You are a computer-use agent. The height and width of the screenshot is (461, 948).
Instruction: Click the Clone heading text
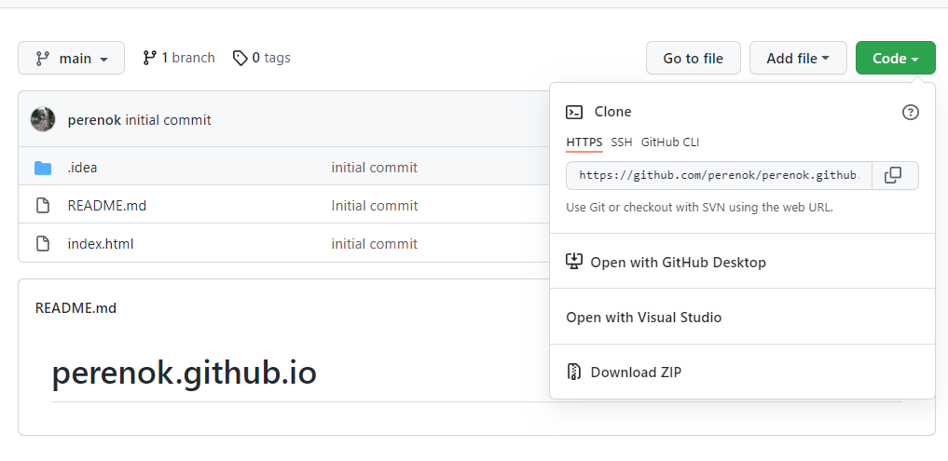(x=612, y=112)
